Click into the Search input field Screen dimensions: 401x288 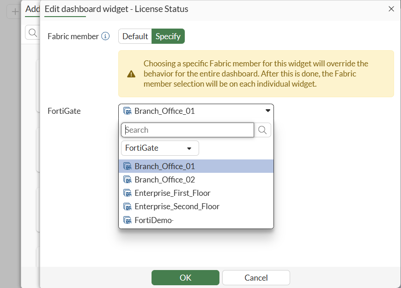coord(188,130)
